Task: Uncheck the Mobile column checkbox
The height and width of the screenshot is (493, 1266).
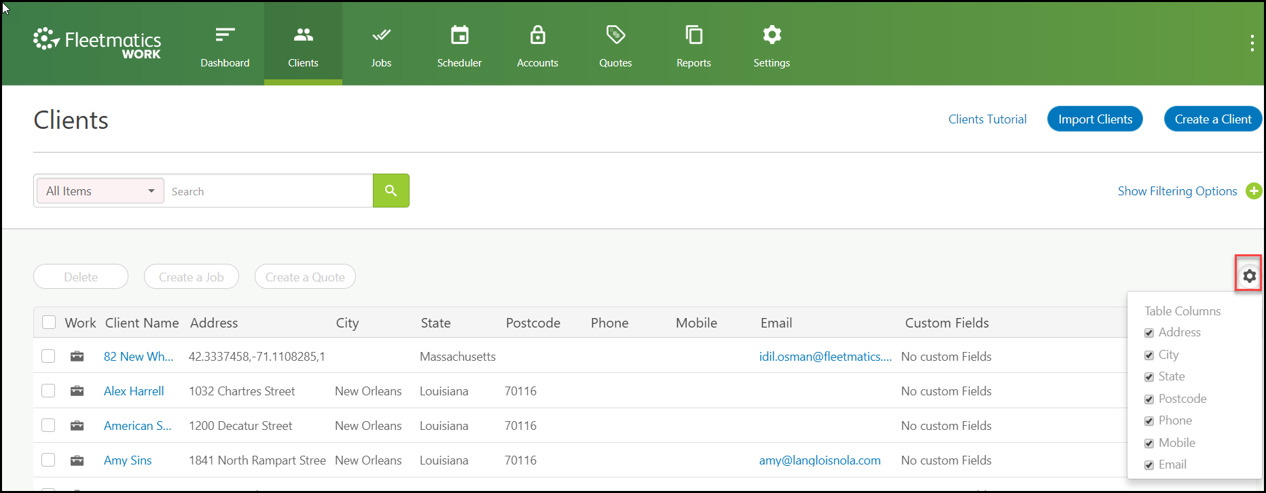Action: tap(1149, 443)
